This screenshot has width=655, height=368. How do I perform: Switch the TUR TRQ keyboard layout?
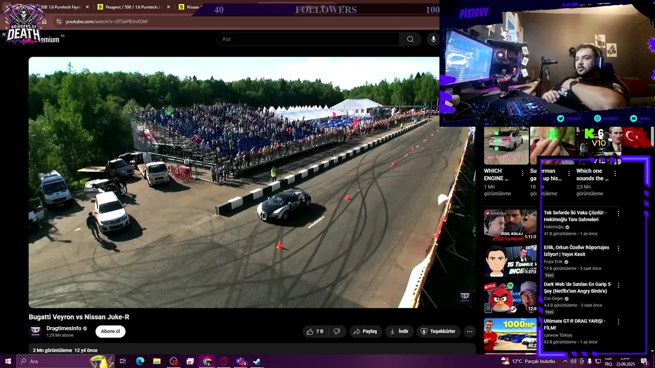(x=608, y=361)
